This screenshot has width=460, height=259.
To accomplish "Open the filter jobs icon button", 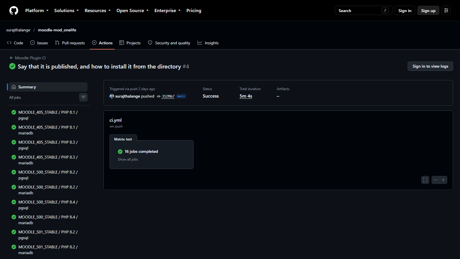I will click(x=83, y=97).
